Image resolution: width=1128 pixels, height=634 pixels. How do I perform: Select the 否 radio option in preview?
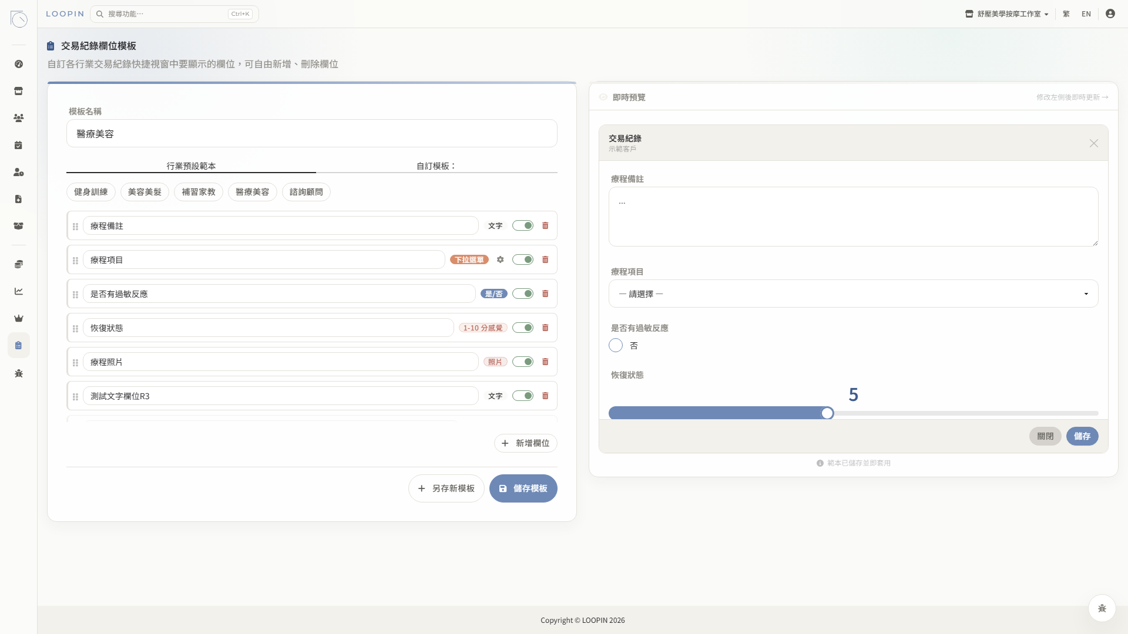coord(616,345)
